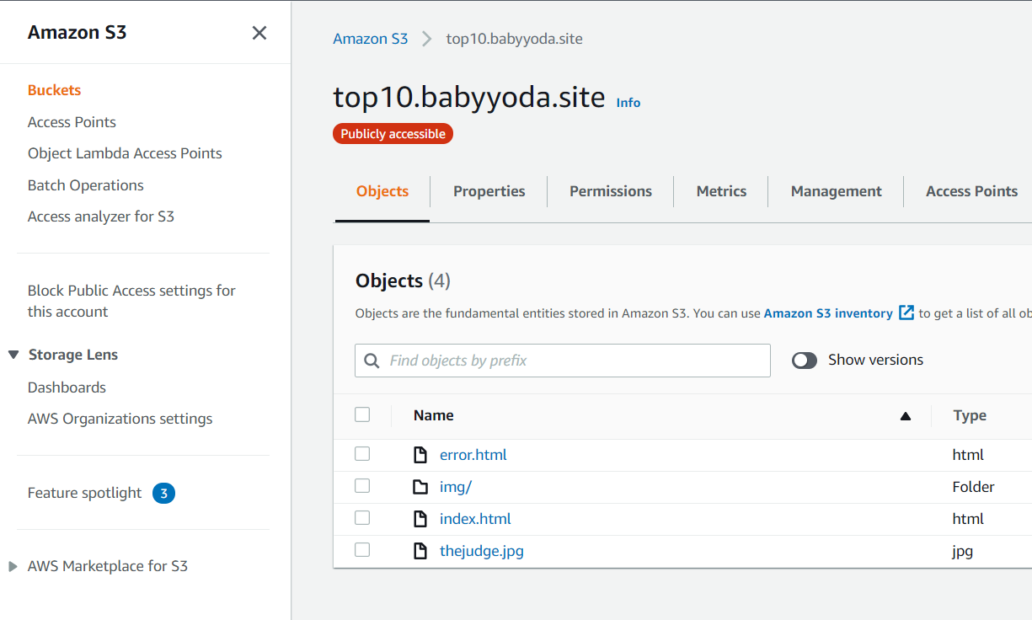Collapse the Storage Lens section
The width and height of the screenshot is (1032, 620).
(13, 355)
